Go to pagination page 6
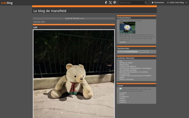189x118 pixels. point(71,18)
